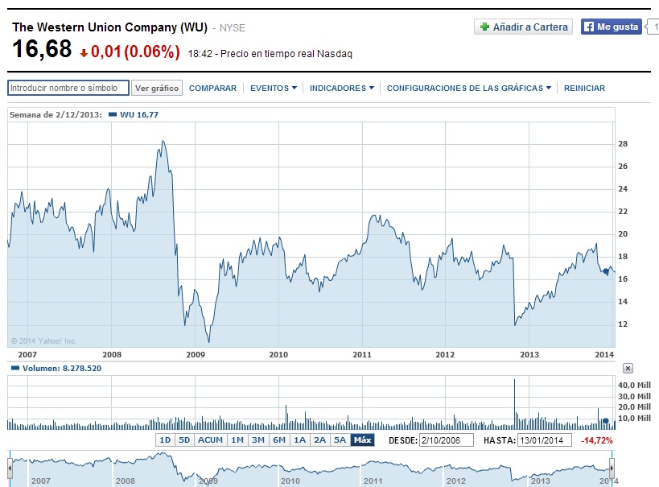This screenshot has width=659, height=487.
Task: Select the ACUM time range
Action: (x=210, y=440)
